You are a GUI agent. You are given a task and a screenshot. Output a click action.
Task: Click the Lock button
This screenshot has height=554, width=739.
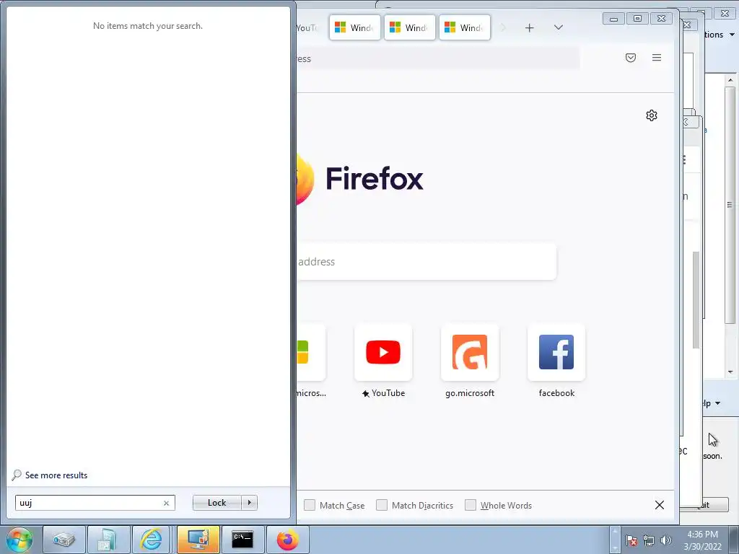[x=217, y=503]
